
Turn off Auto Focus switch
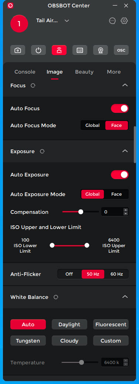(x=120, y=108)
